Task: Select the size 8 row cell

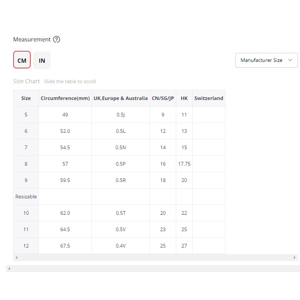Action: [26, 164]
